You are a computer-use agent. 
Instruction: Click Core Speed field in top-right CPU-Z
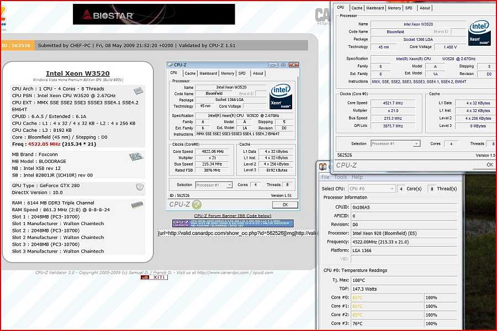point(393,103)
